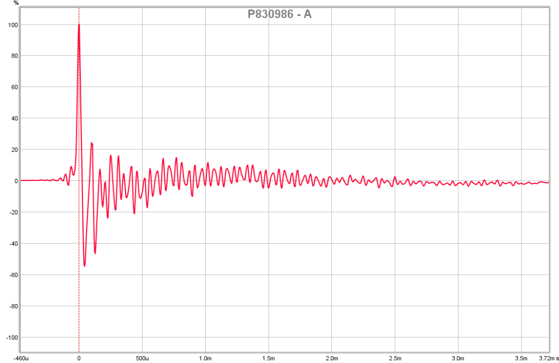Click the x-axis label 3.0m
The image size is (559, 363).
(458, 359)
